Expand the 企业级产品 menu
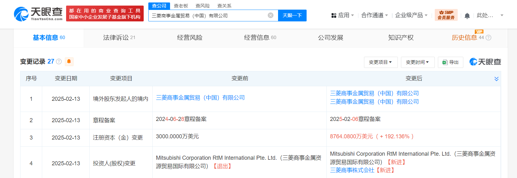This screenshot has width=517, height=178. click(x=411, y=15)
